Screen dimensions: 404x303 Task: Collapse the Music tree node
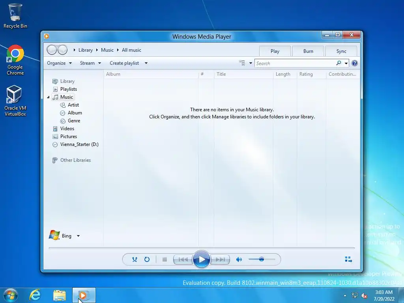click(48, 97)
